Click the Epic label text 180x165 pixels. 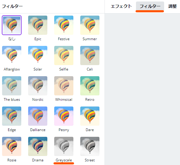point(38,39)
